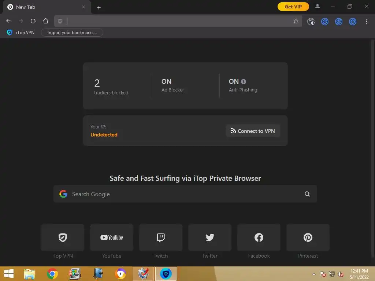Reload the current page
Viewport: 375px width, 281px height.
(x=33, y=21)
